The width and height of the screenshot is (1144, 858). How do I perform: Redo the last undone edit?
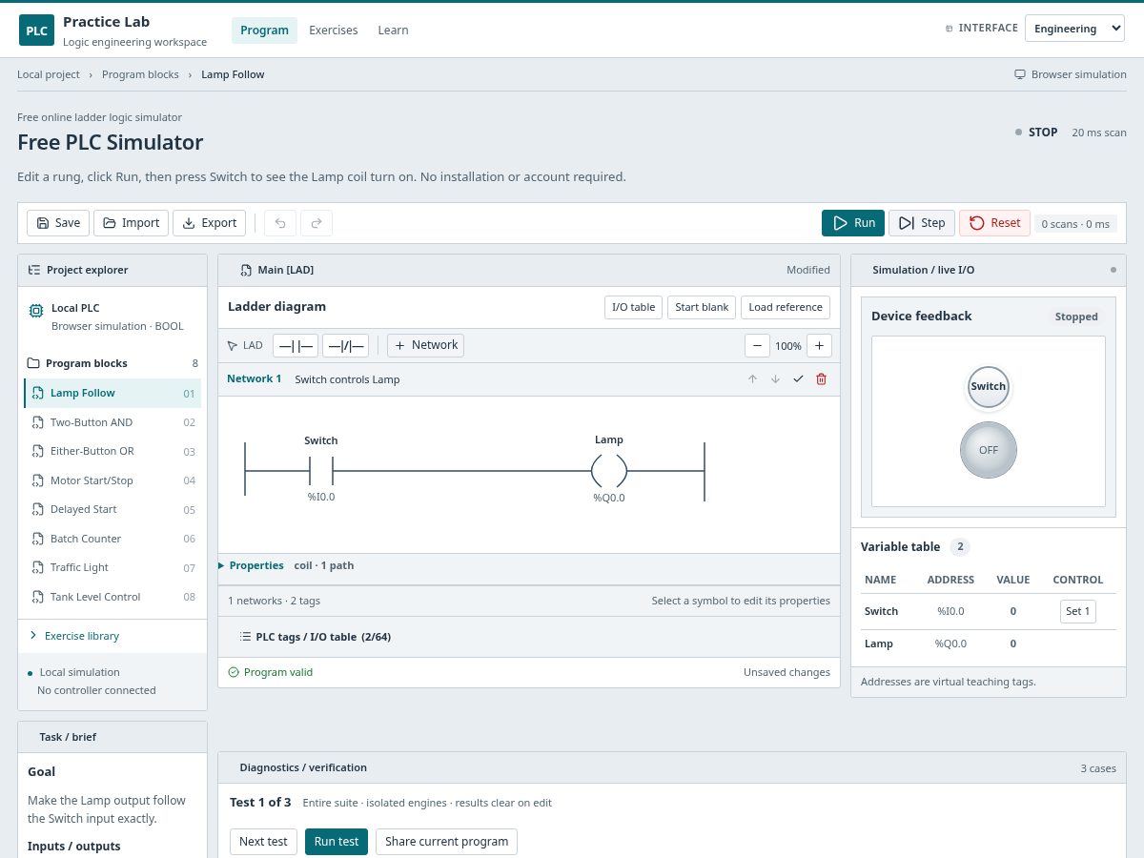pos(317,223)
